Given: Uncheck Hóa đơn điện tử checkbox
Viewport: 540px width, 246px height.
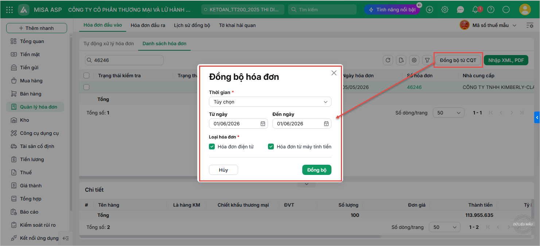Looking at the screenshot, I should (x=212, y=147).
